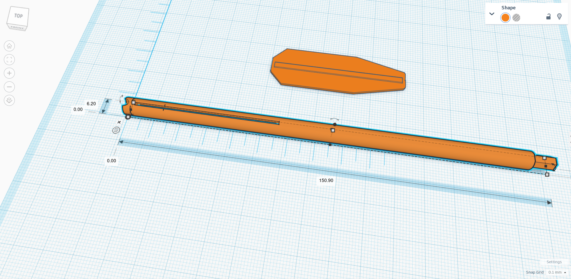This screenshot has height=279, width=571.
Task: Select the Solid orange color swatch
Action: (505, 18)
